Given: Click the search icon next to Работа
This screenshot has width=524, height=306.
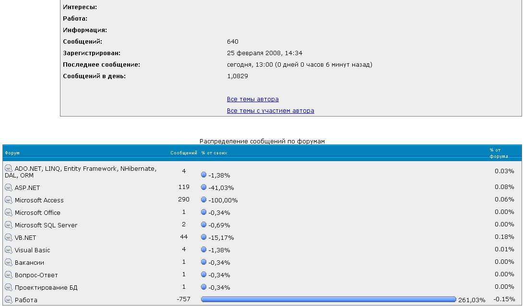Looking at the screenshot, I should coord(8,300).
